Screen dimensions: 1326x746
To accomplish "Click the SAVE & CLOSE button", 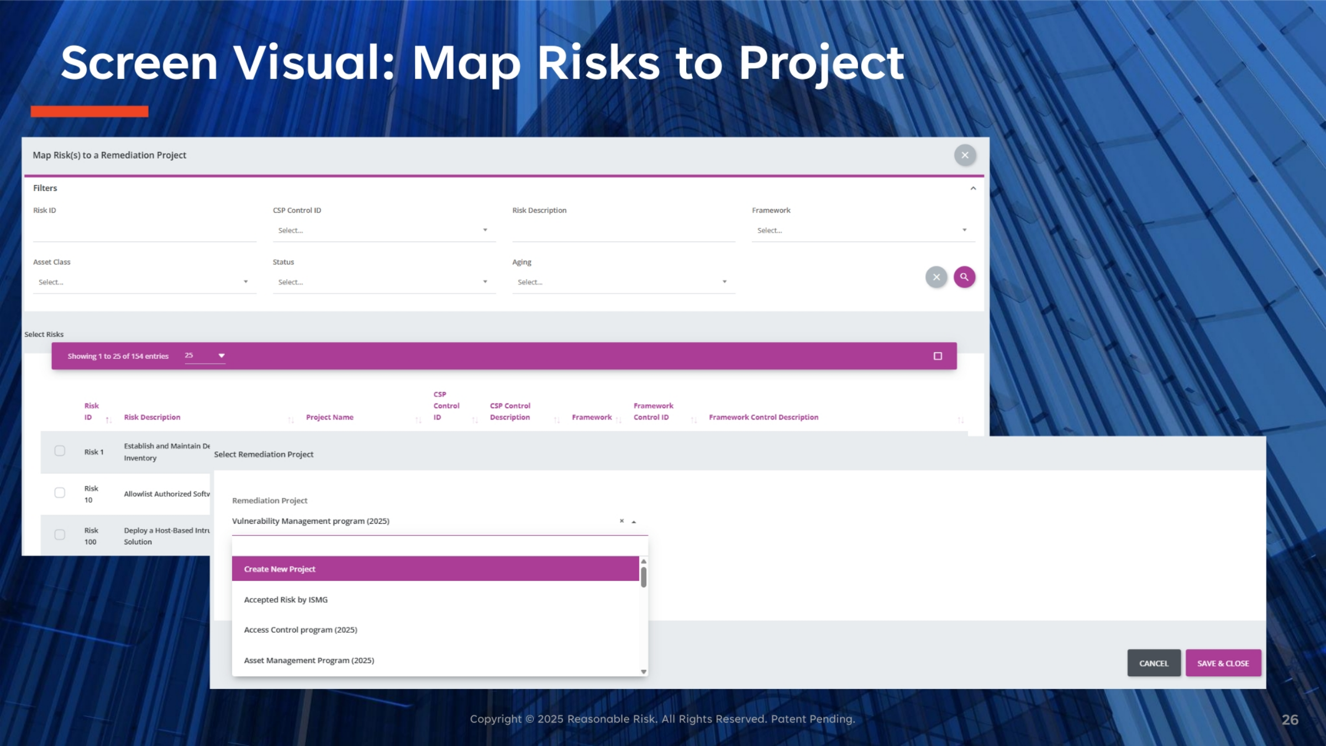I will pos(1223,663).
